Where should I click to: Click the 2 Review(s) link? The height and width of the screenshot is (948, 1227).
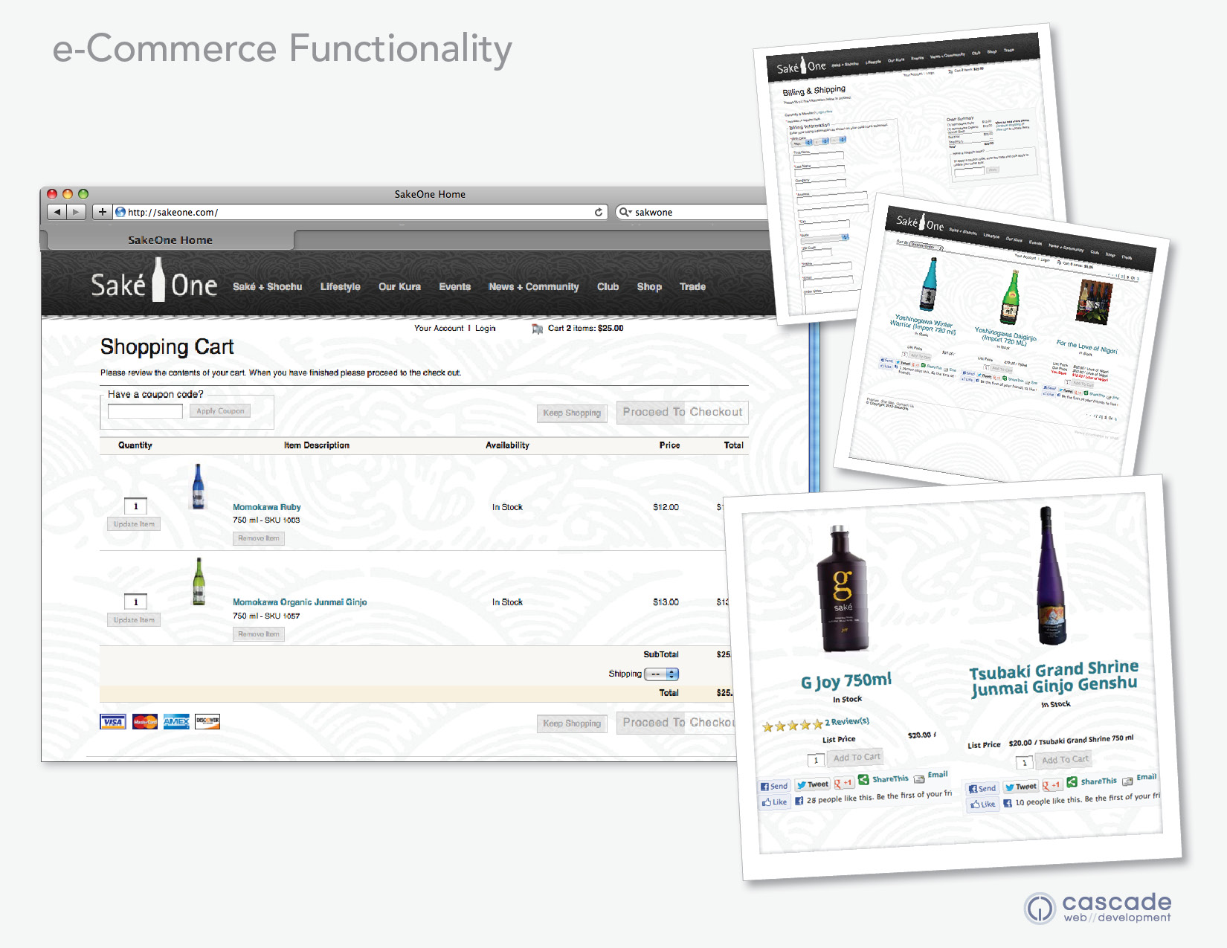click(x=847, y=722)
